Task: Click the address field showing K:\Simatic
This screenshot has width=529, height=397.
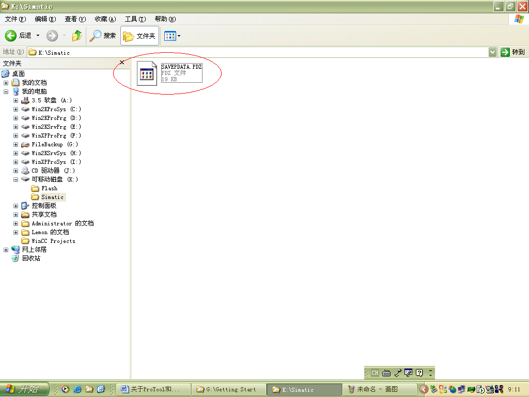Action: pos(258,52)
